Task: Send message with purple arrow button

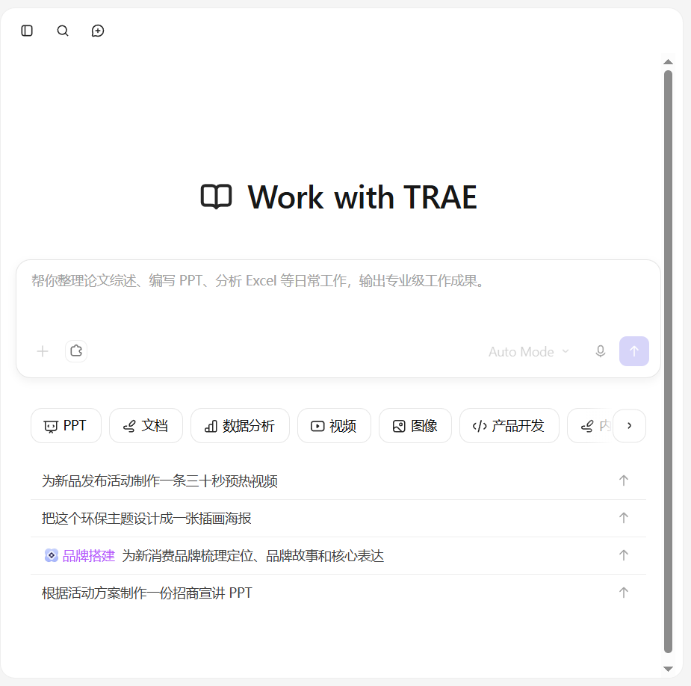Action: tap(633, 351)
